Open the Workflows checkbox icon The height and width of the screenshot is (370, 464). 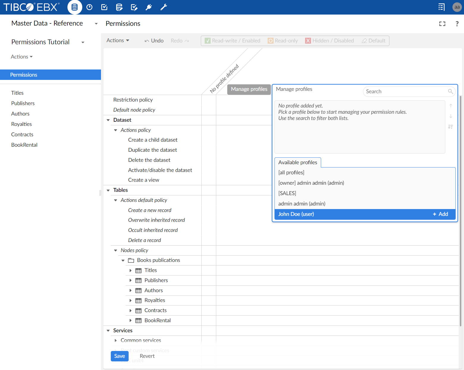tap(104, 7)
